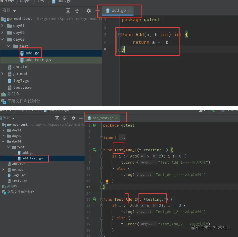238x237 pixels.
Task: Select test.exe in bottom screenshot tree
Action: (x=17, y=181)
